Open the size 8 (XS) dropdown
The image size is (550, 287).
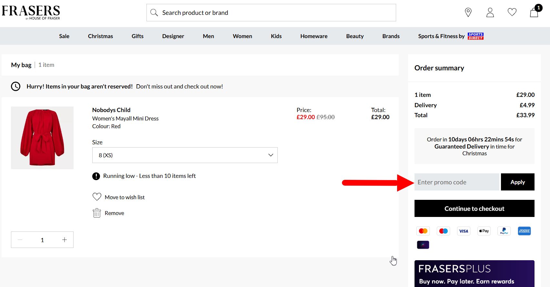pyautogui.click(x=185, y=155)
